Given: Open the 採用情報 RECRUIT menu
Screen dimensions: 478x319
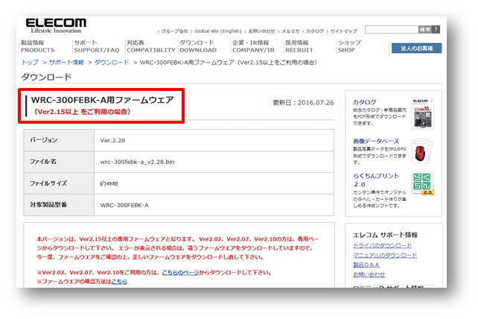Looking at the screenshot, I should [x=299, y=46].
